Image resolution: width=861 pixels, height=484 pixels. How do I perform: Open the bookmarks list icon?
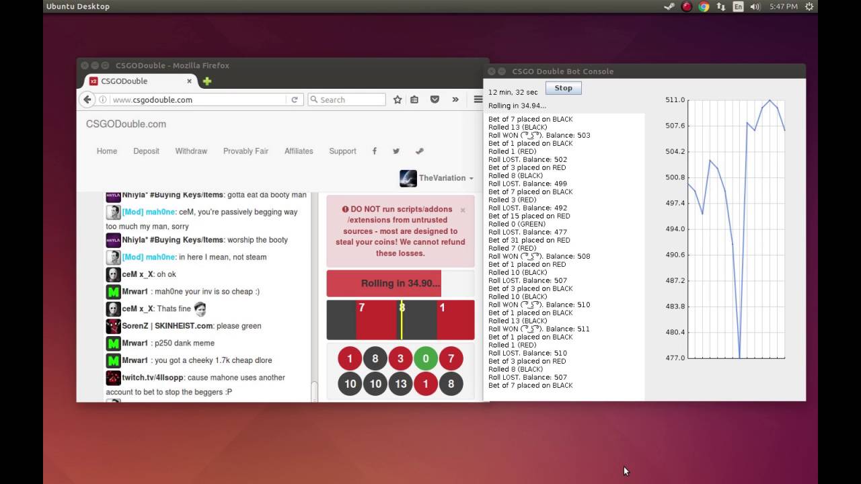tap(414, 99)
